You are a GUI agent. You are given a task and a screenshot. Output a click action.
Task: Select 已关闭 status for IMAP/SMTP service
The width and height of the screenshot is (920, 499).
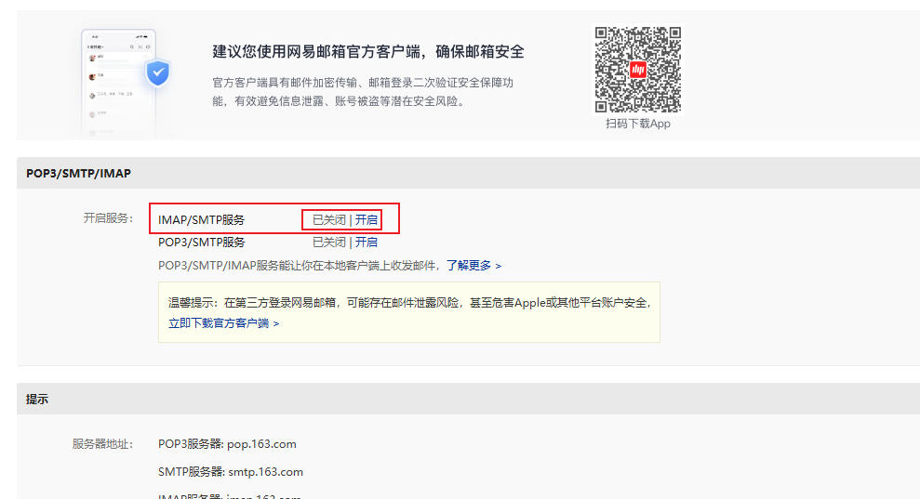328,219
